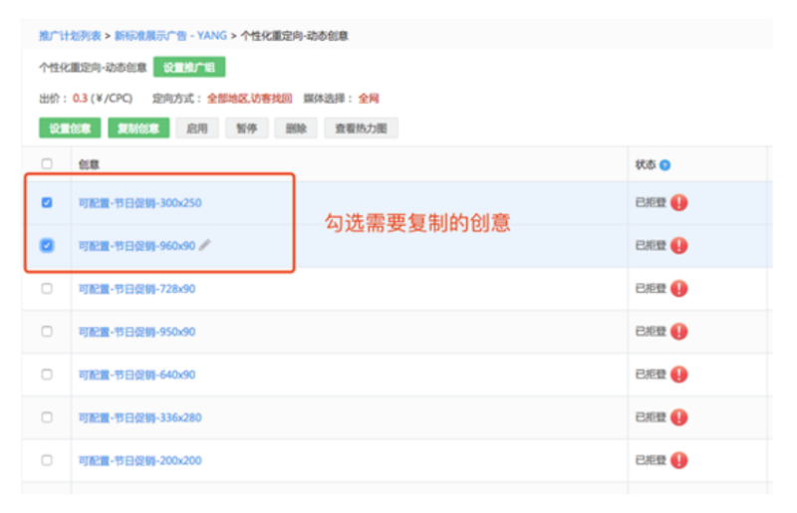Click the pencil edit icon beside 可配置-节日促销-960x90
The image size is (797, 513).
click(205, 245)
